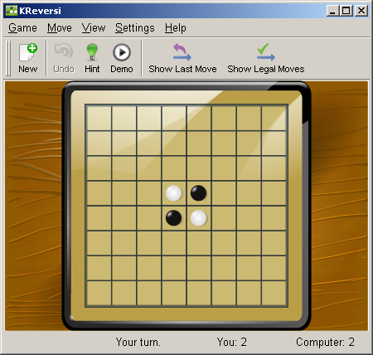Click the green Hint lightbulb icon
Image resolution: width=373 pixels, height=355 pixels.
[x=92, y=52]
